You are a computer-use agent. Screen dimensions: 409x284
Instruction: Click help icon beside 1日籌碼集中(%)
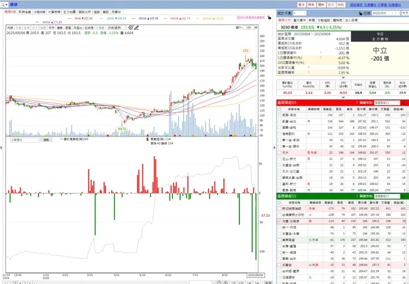tap(321, 58)
